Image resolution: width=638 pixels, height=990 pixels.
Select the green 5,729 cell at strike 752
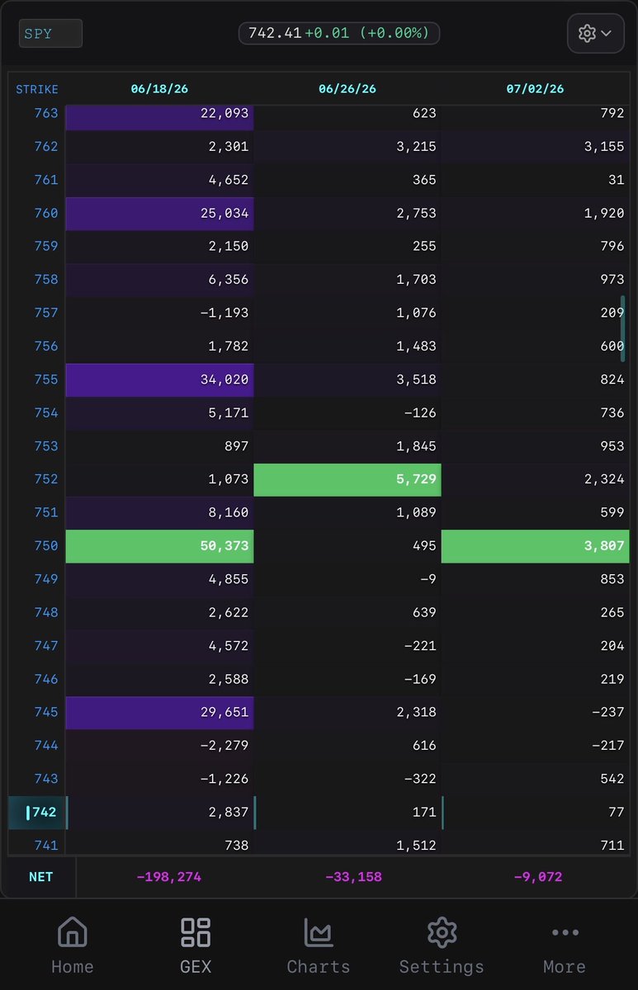click(x=347, y=479)
